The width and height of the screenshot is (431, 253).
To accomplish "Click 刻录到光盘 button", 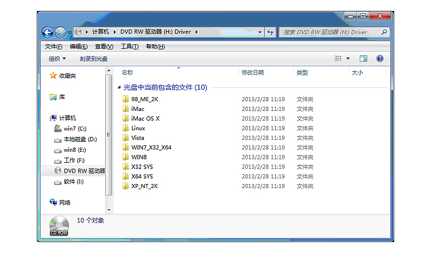I will (94, 59).
